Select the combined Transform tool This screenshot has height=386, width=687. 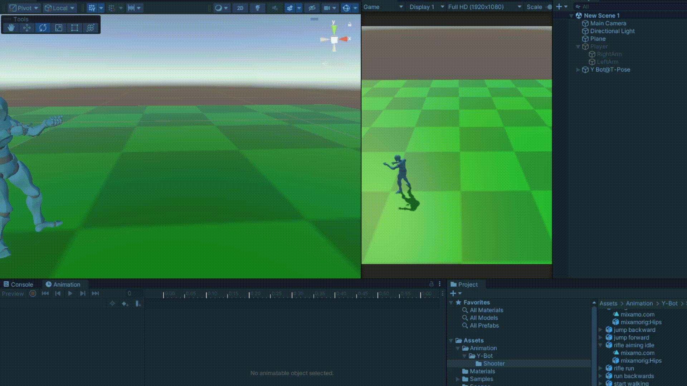tap(91, 28)
